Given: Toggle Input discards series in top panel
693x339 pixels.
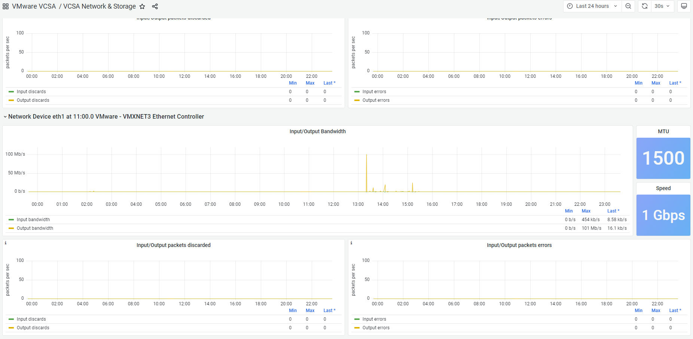Looking at the screenshot, I should 31,92.
